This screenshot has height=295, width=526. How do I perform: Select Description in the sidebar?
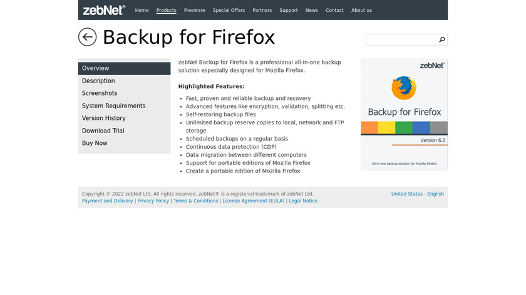coord(124,81)
